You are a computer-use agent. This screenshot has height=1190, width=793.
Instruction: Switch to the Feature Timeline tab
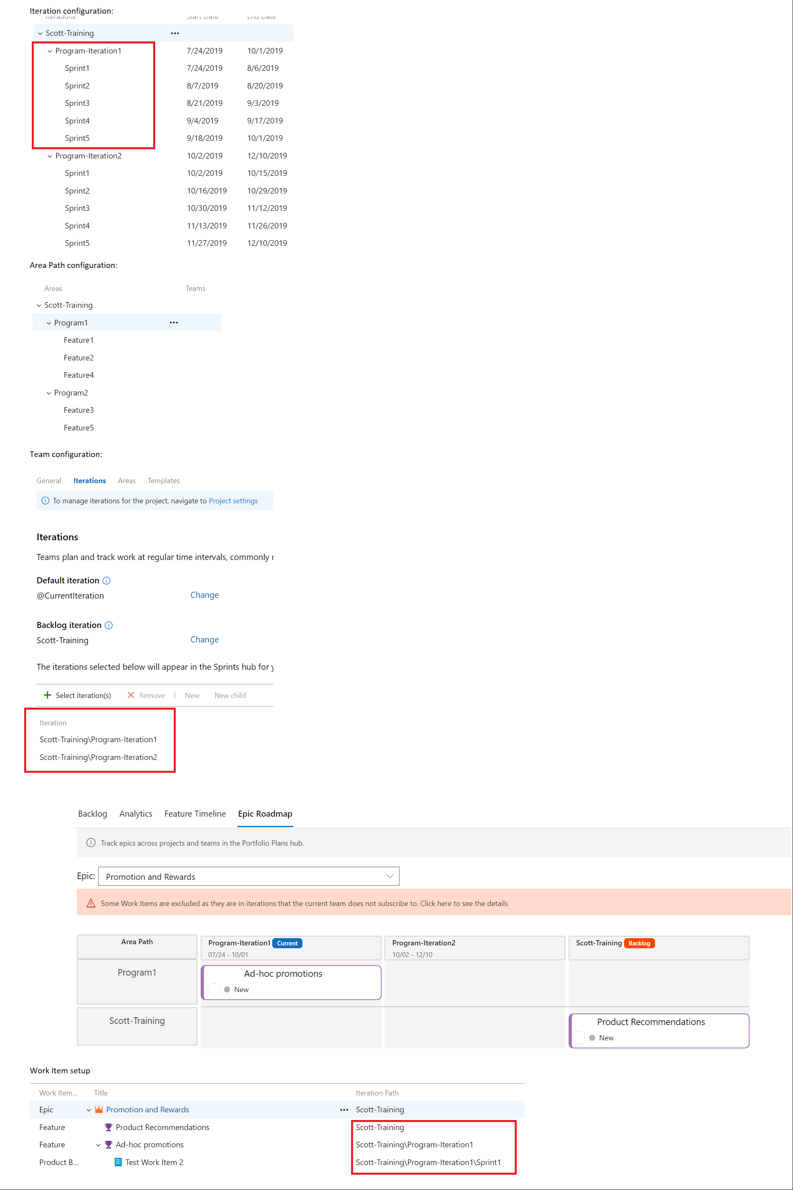tap(195, 813)
